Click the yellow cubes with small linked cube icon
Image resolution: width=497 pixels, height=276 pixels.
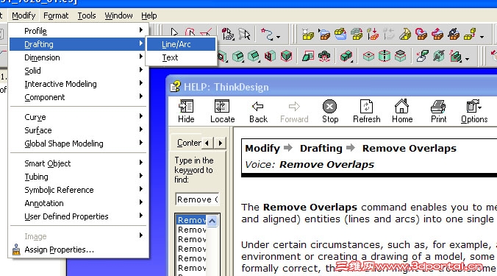pyautogui.click(x=470, y=34)
